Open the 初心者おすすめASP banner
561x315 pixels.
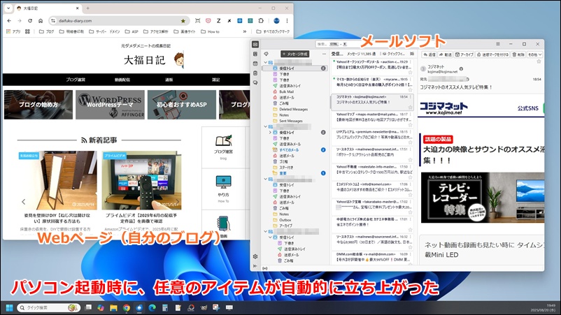tap(182, 105)
